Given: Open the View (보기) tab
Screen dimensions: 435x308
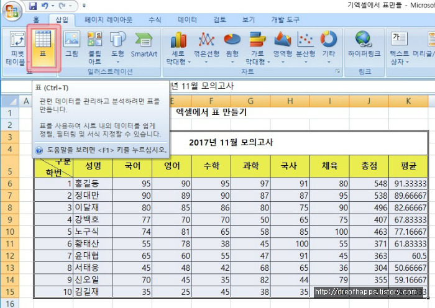Looking at the screenshot, I should coord(249,20).
